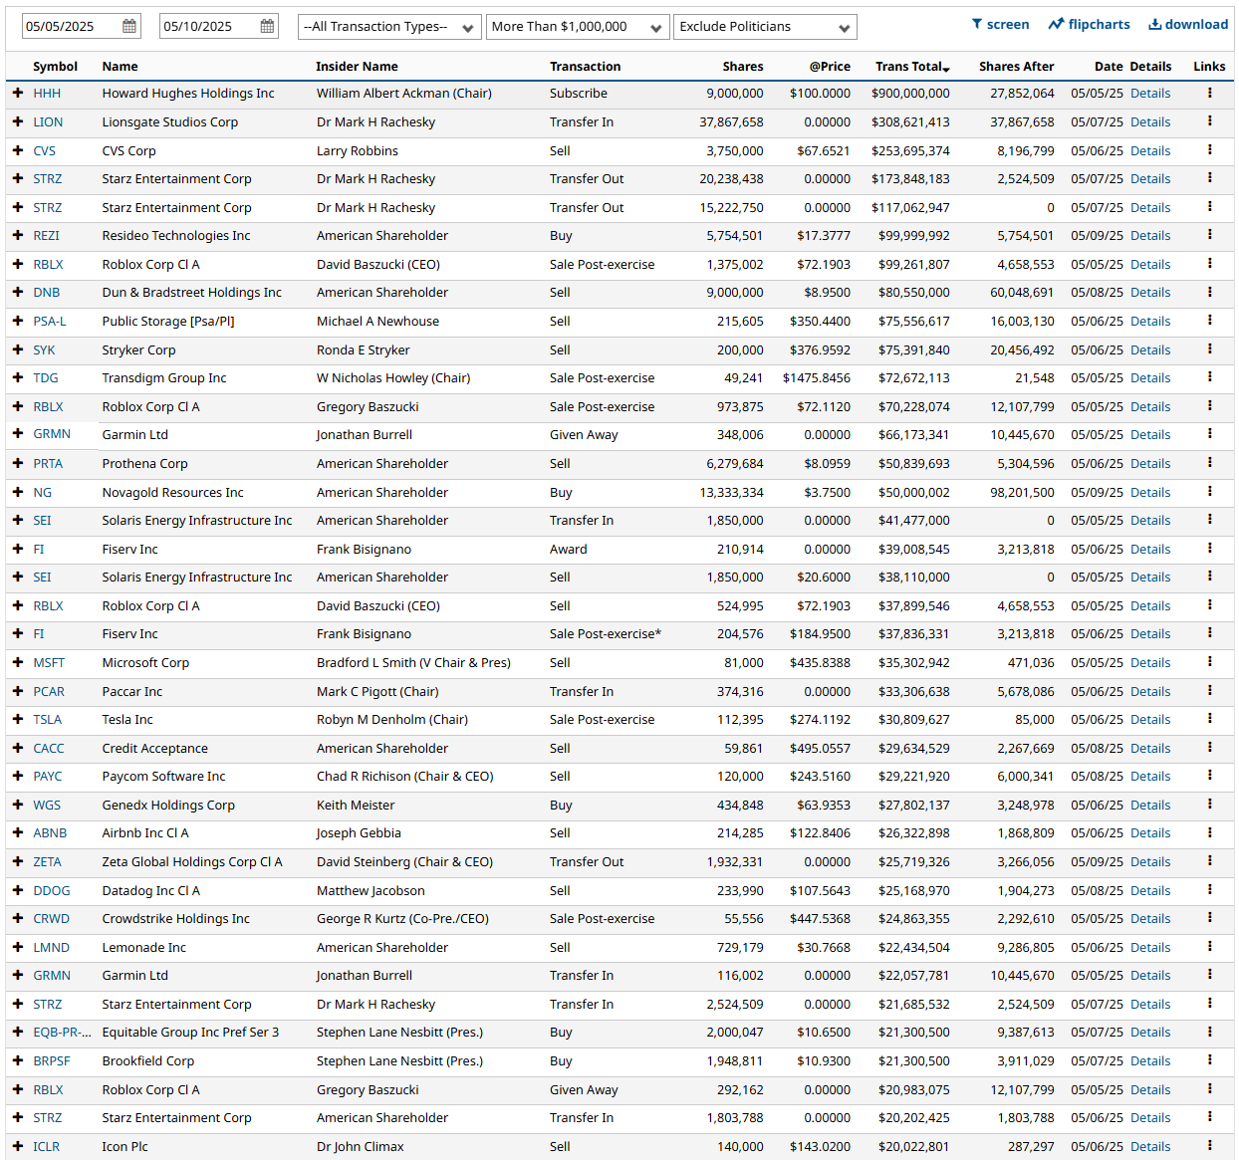Select the Microsoft Corp name cell
The image size is (1239, 1160).
[x=145, y=662]
